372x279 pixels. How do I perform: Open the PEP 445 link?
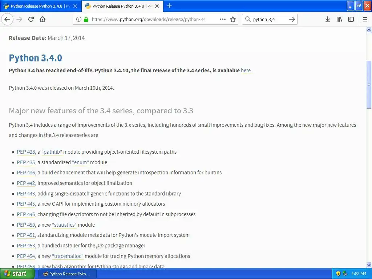point(26,204)
